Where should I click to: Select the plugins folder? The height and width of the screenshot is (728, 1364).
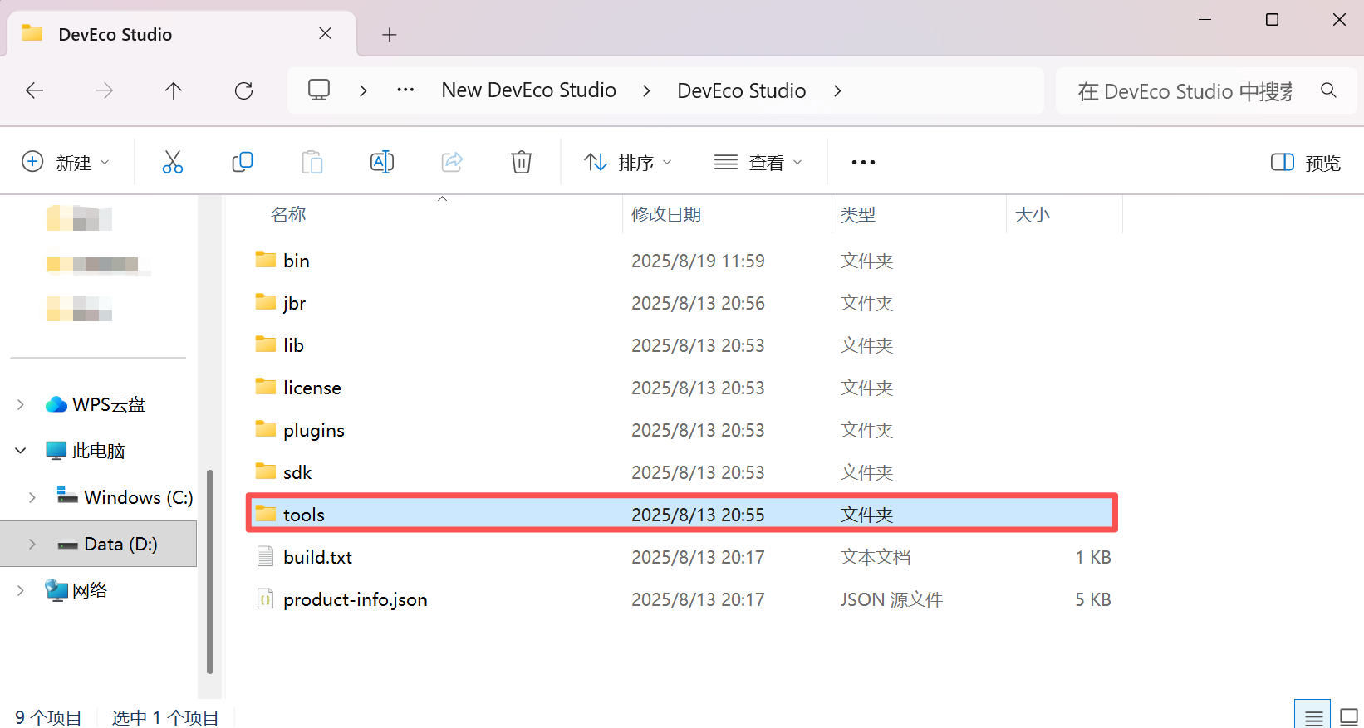point(313,430)
